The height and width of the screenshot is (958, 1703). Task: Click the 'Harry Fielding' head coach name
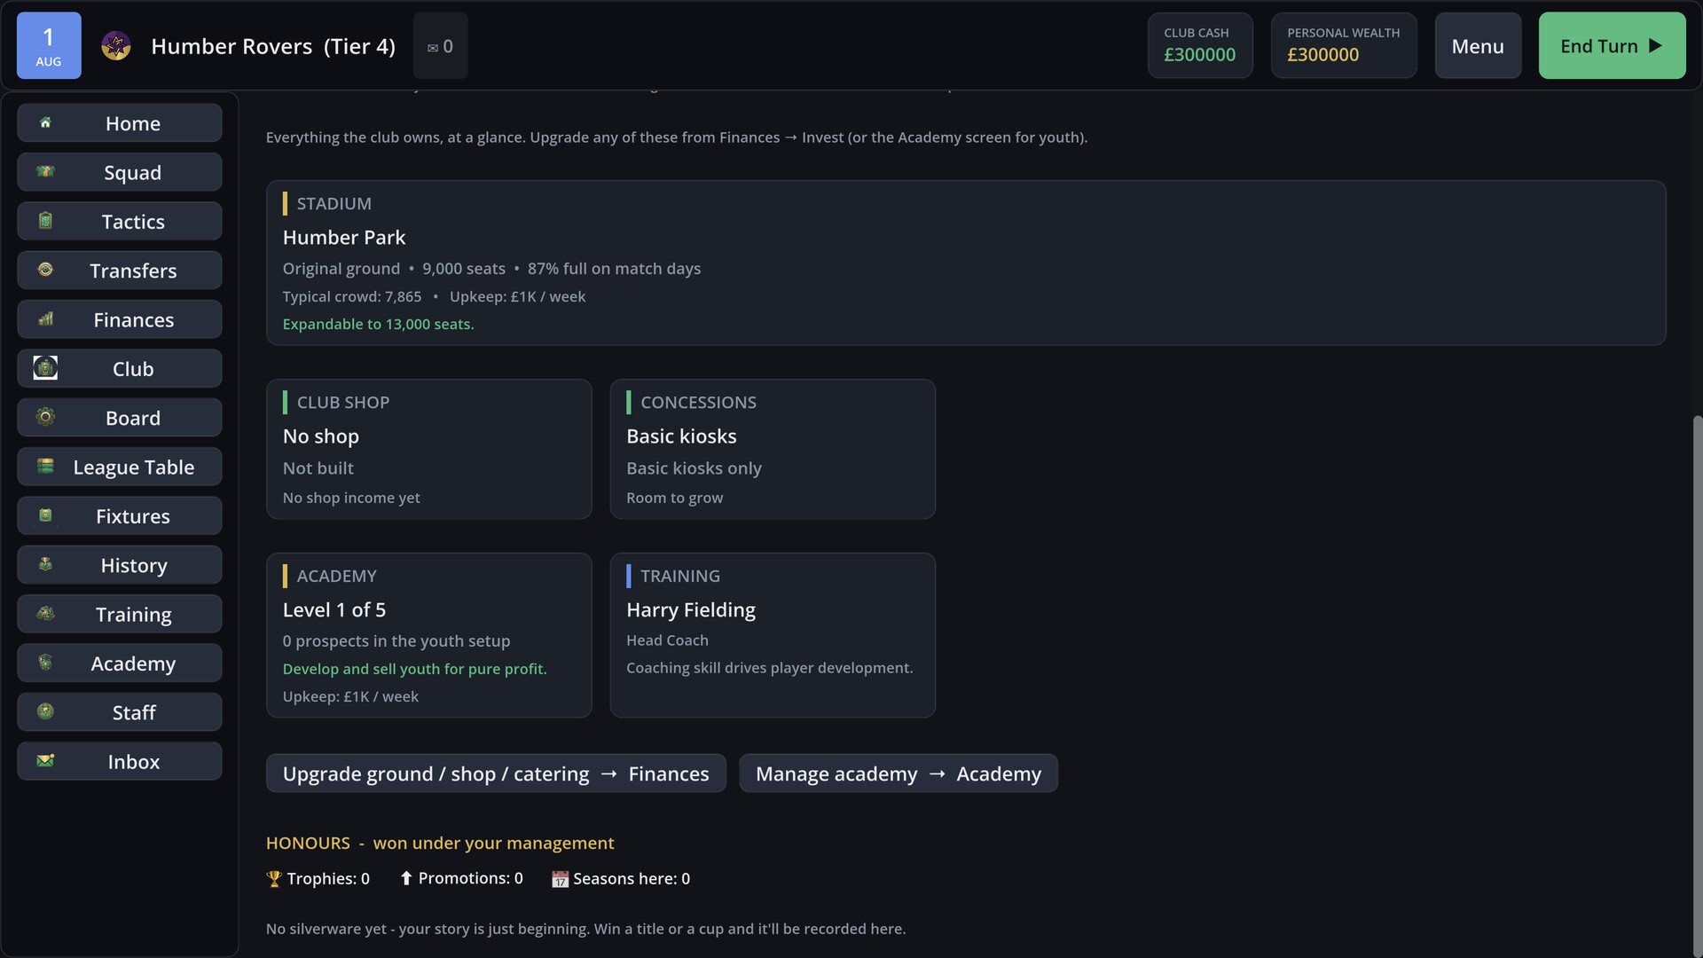tap(691, 610)
